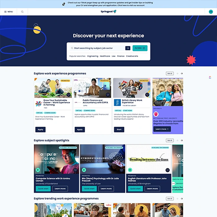Favourite the British Library Work Experience card
Viewport: 217px width, 217px height.
(147, 95)
